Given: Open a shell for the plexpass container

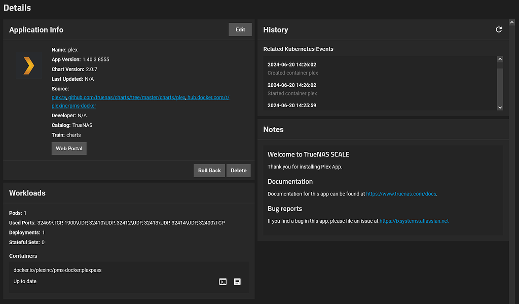Looking at the screenshot, I should pyautogui.click(x=223, y=281).
